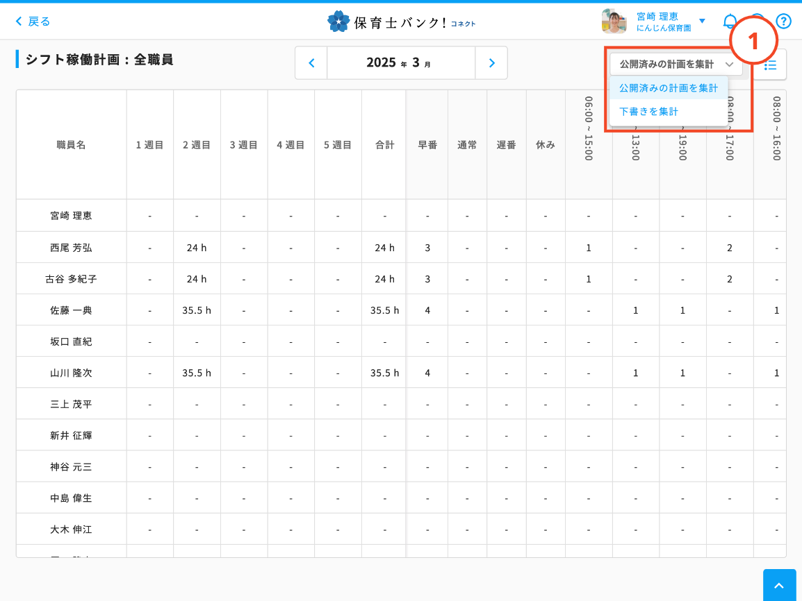802x601 pixels.
Task: Go to the previous month
Action: click(311, 63)
